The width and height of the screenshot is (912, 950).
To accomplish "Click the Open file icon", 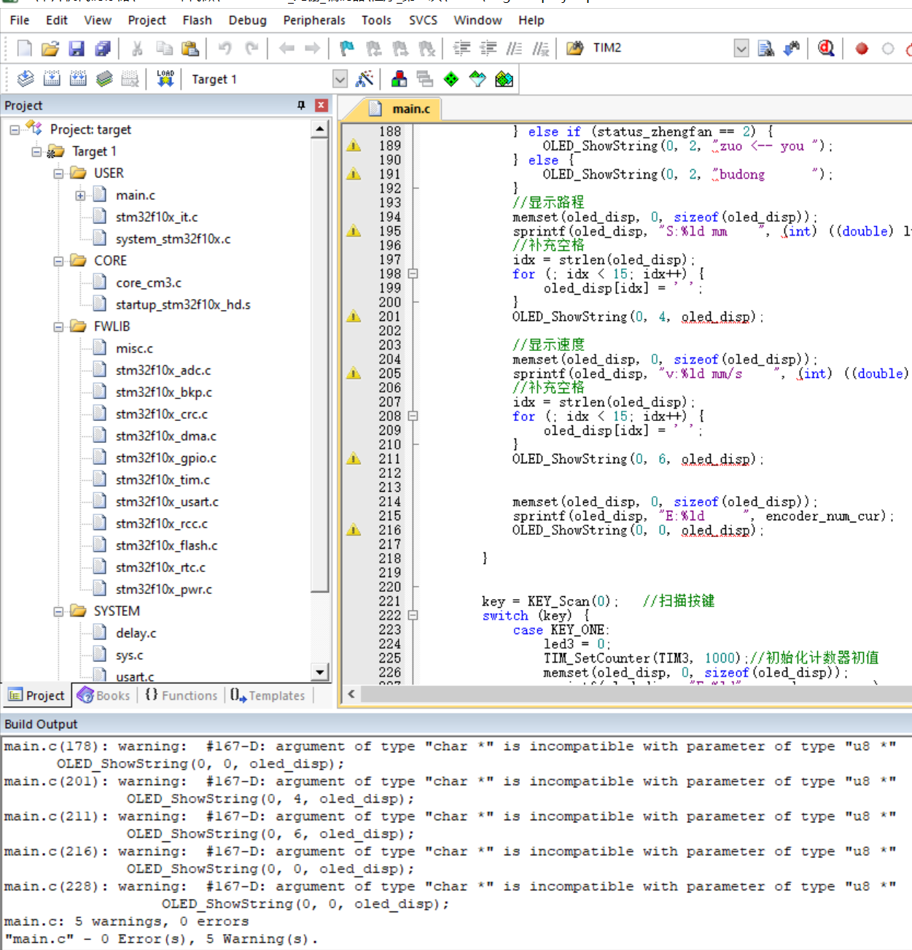I will click(50, 48).
